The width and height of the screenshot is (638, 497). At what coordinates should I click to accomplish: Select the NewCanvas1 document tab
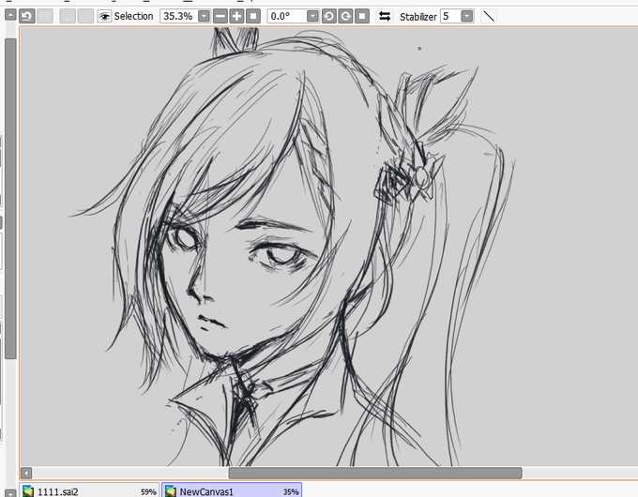[232, 491]
